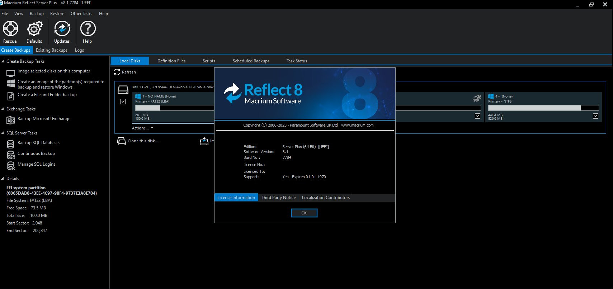613x289 pixels.
Task: Select the Create Backups tab
Action: (16, 50)
